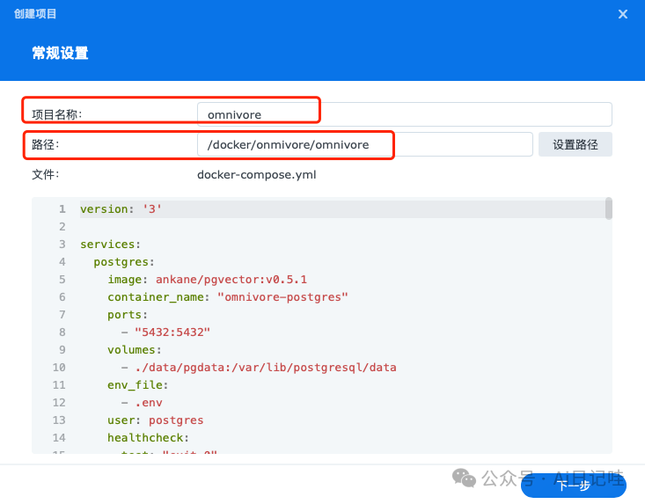Click the .env entry on line 12
This screenshot has width=645, height=504.
tap(142, 403)
